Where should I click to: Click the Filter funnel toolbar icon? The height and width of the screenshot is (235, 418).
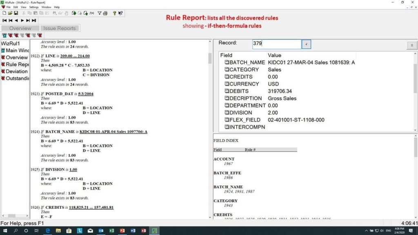[x=100, y=13]
